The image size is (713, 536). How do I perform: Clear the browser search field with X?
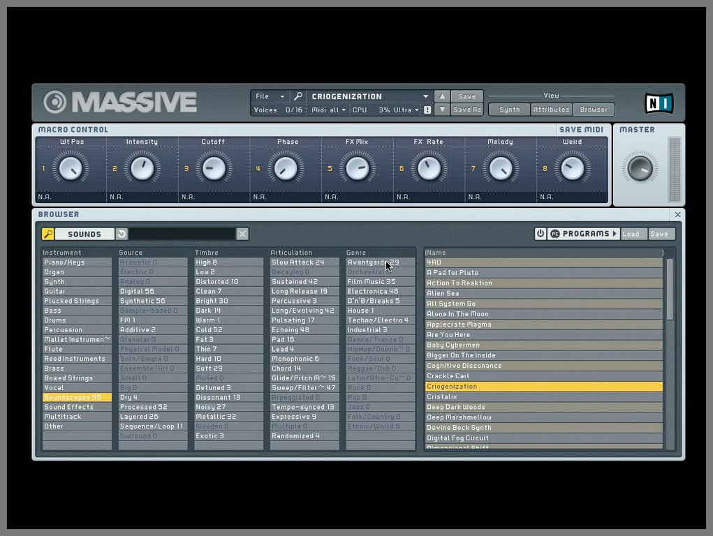[x=242, y=234]
